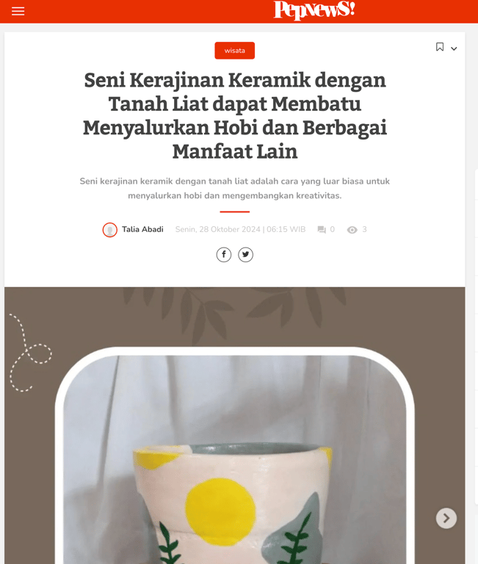This screenshot has width=478, height=564.
Task: Click the brown leaf-patterned banner background
Action: [x=234, y=317]
